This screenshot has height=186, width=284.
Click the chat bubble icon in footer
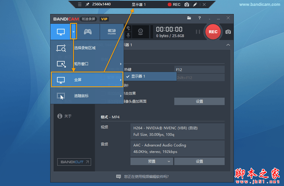(x=118, y=177)
